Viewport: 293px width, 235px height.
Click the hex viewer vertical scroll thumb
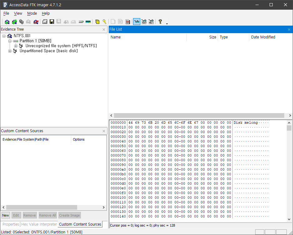(289, 128)
